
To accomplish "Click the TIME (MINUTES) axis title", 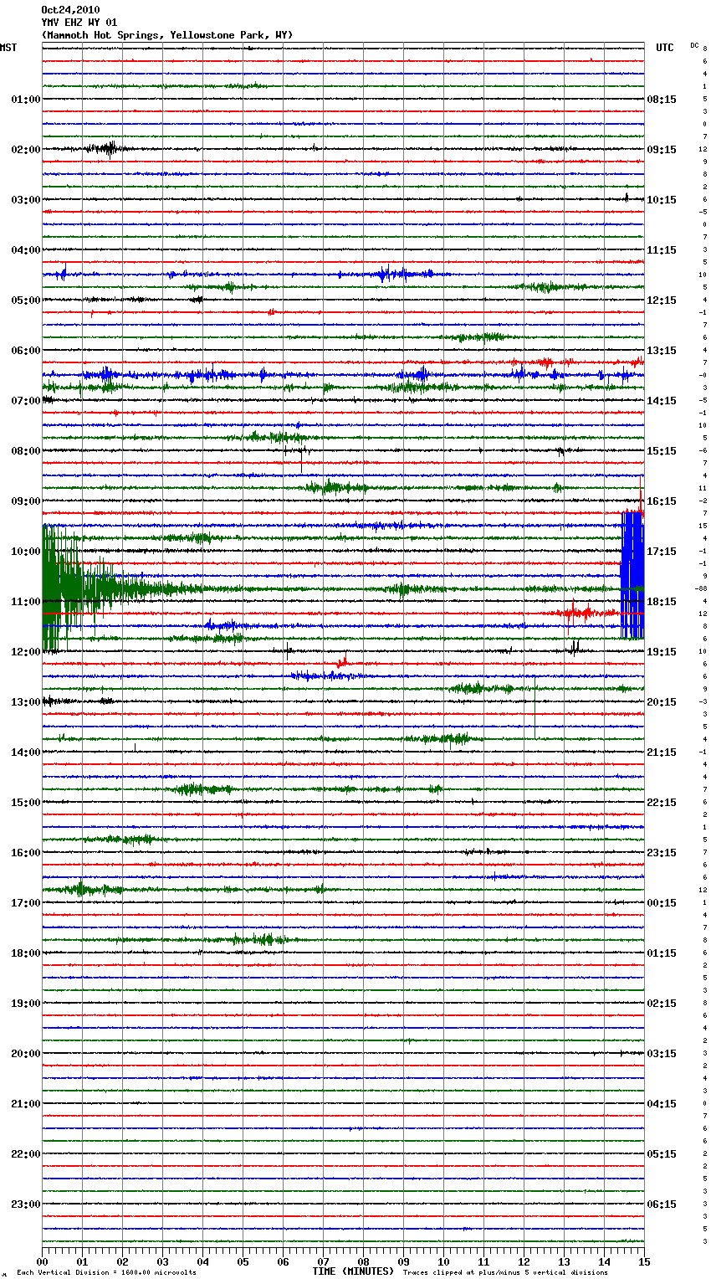I will [x=353, y=1271].
